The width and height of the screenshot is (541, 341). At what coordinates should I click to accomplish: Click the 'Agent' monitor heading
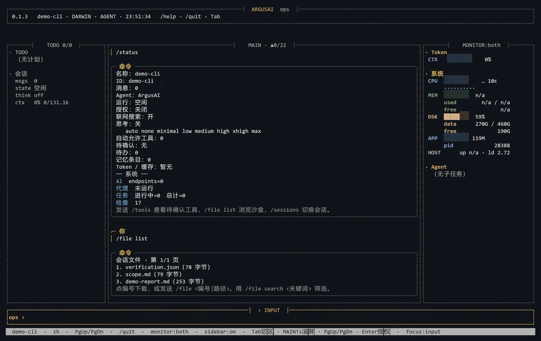tap(439, 167)
